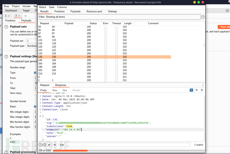Select result row with payload 203
This screenshot has width=230, height=154.
click(104, 70)
